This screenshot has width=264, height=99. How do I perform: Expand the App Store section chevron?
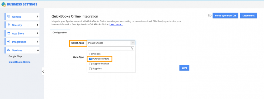pos(37,33)
